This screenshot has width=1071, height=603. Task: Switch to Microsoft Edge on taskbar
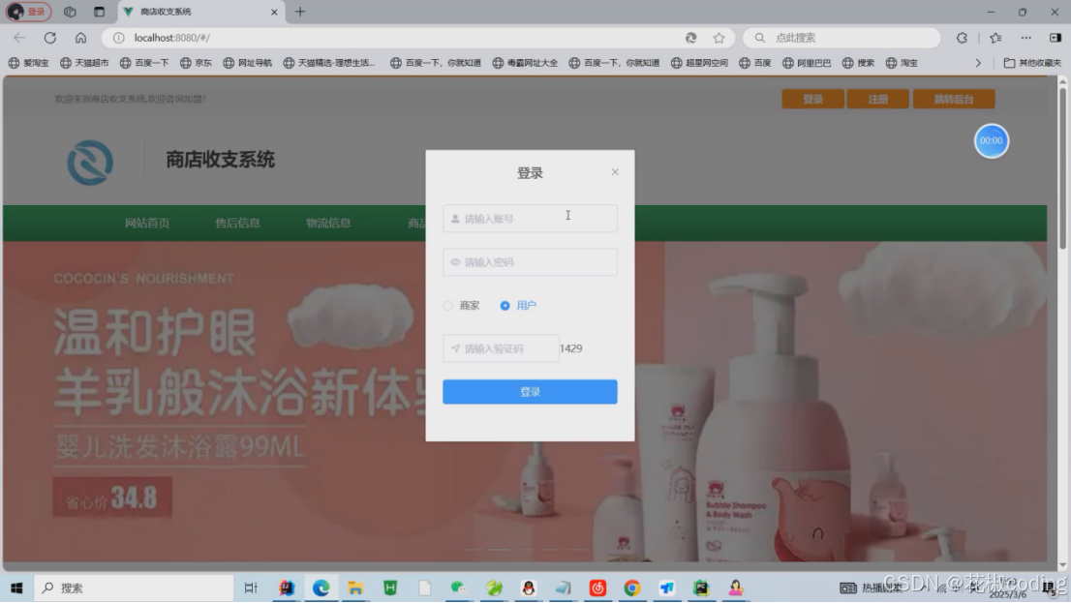click(321, 588)
